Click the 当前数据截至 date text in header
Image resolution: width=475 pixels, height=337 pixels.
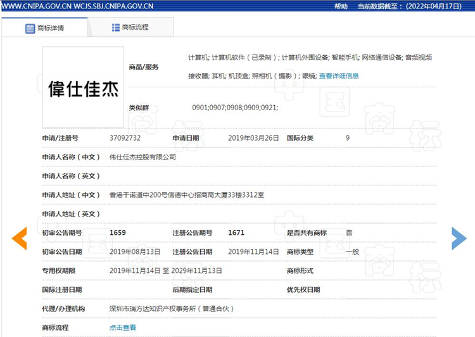(410, 6)
